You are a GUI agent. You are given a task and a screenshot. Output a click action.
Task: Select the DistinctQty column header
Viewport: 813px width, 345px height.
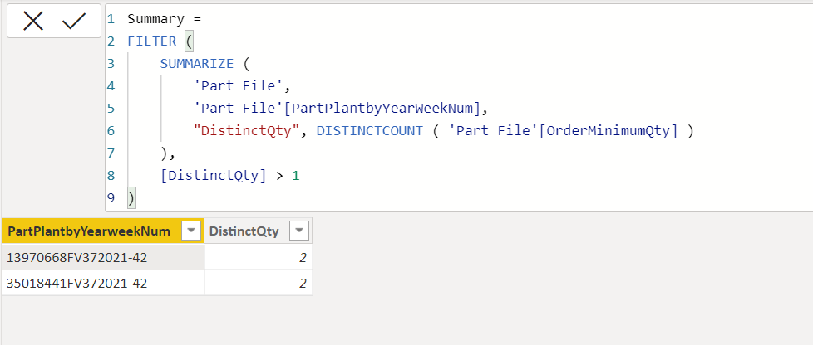259,231
